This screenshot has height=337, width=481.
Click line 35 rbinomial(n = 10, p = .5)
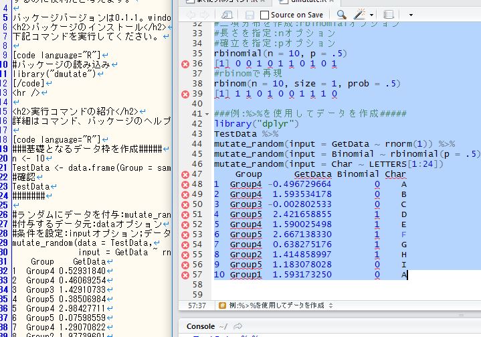point(280,54)
